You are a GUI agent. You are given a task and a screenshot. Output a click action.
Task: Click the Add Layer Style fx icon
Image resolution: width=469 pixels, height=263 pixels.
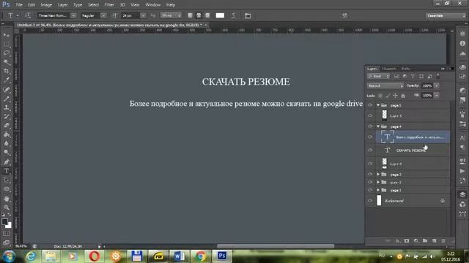tap(397, 240)
